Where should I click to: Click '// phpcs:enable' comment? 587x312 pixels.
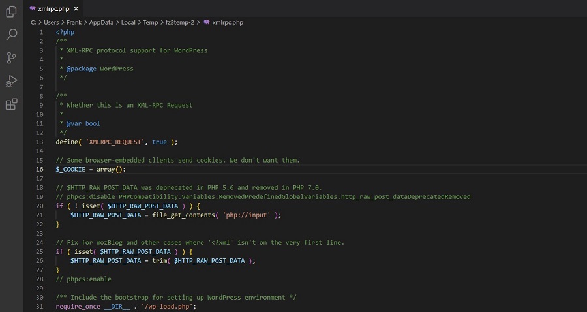(x=83, y=279)
